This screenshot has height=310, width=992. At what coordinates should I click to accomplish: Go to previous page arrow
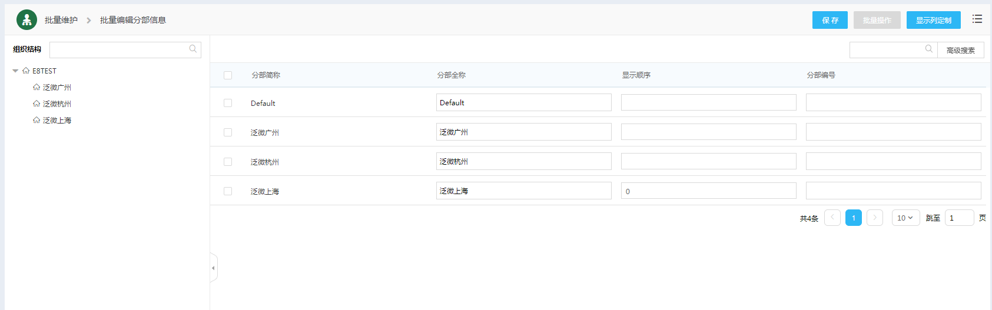pyautogui.click(x=832, y=218)
